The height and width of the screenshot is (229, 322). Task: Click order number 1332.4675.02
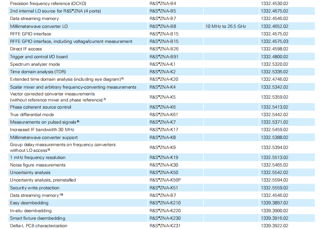274,11
